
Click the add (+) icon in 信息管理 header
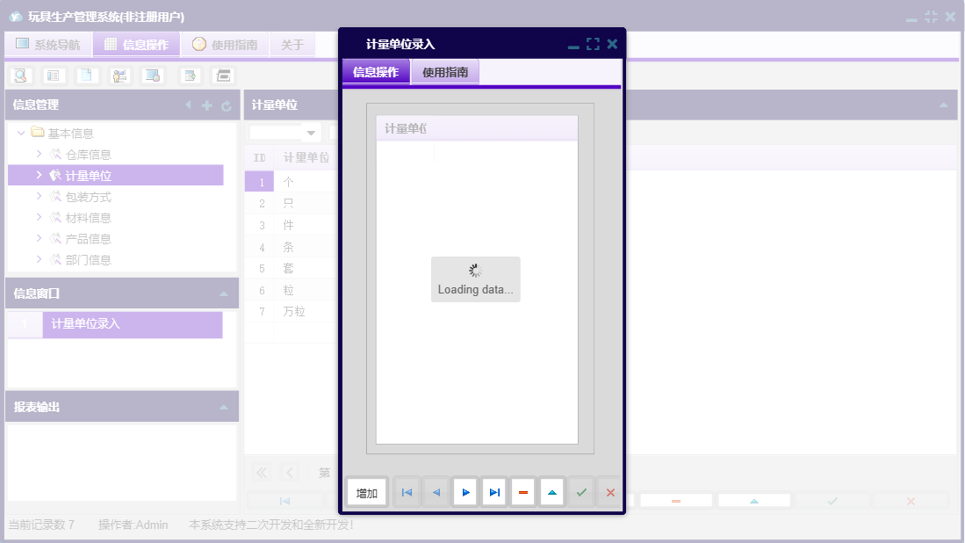(205, 105)
